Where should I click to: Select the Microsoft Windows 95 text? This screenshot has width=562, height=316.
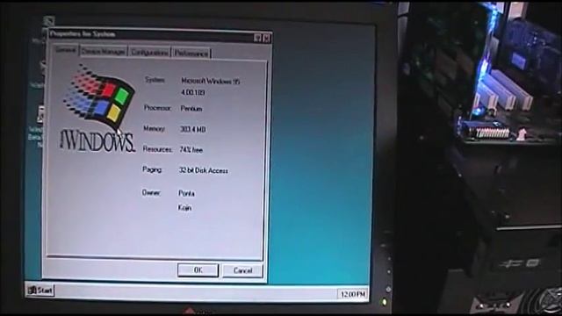[210, 82]
